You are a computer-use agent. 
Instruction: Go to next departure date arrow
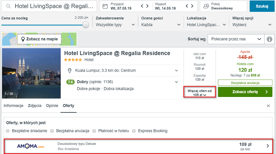(192, 6)
